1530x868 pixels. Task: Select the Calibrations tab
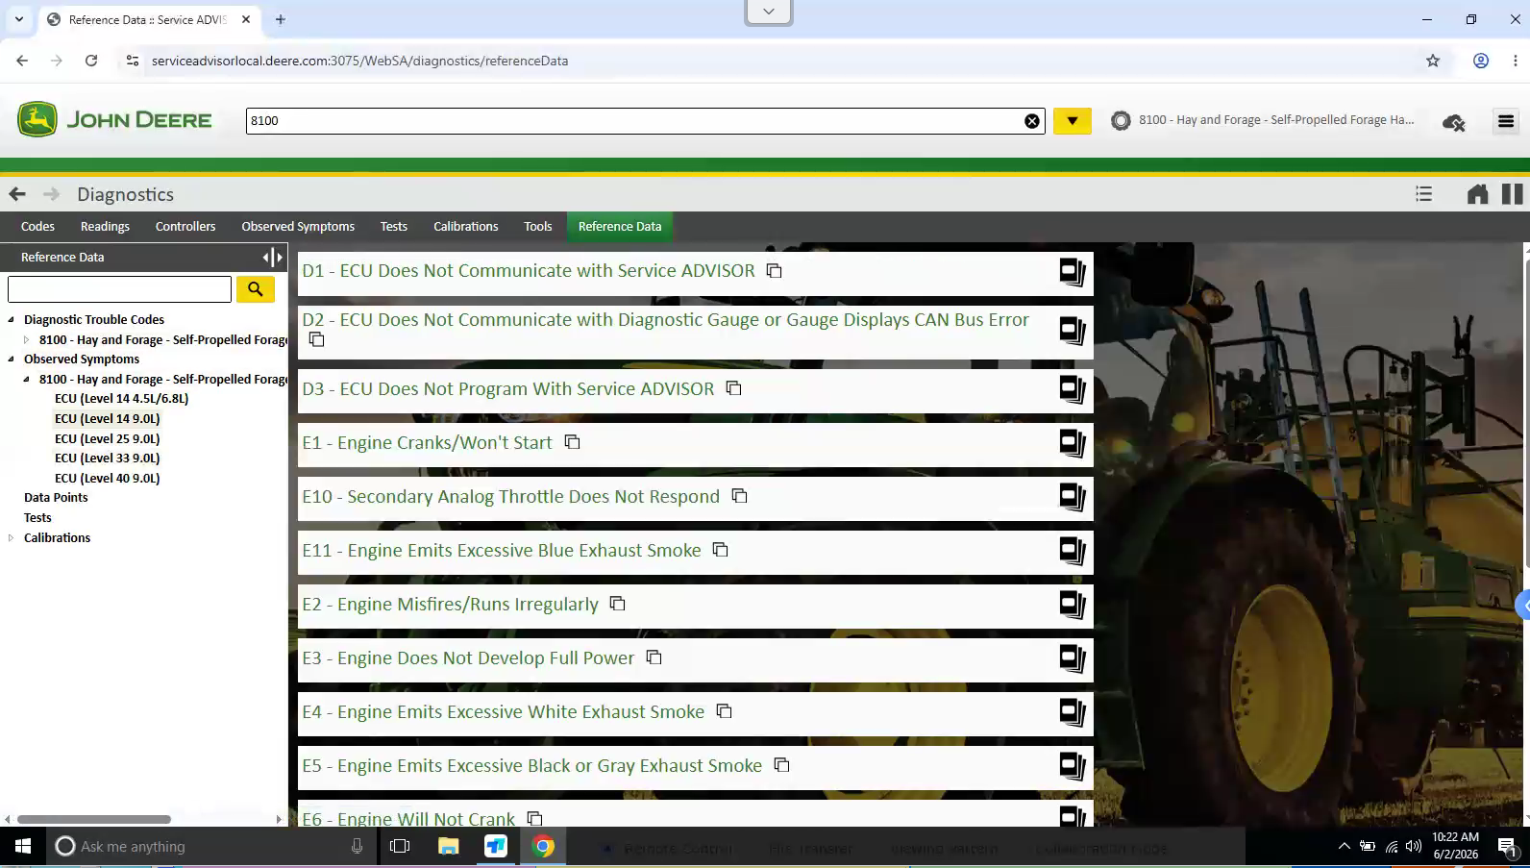tap(466, 227)
